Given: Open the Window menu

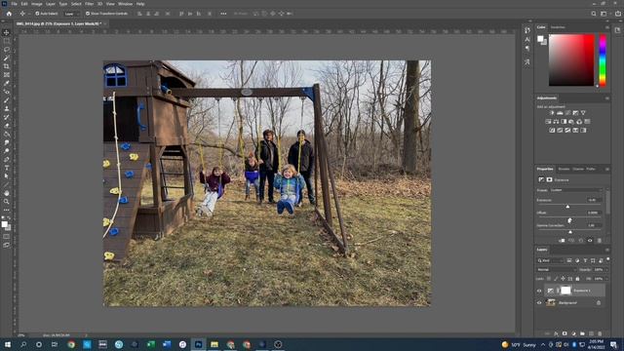Looking at the screenshot, I should tap(126, 4).
